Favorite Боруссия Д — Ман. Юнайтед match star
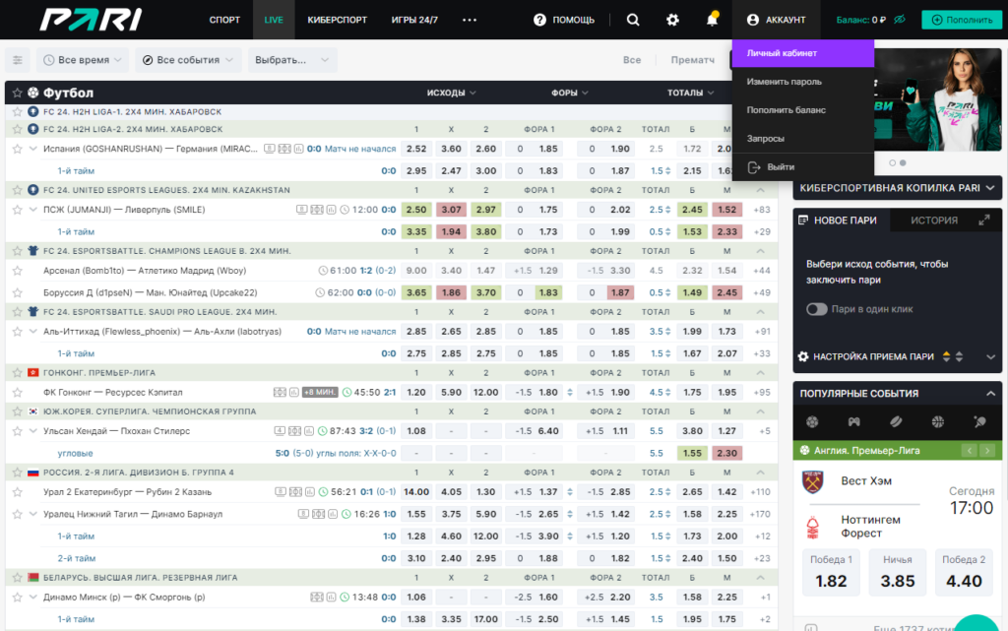 point(18,293)
